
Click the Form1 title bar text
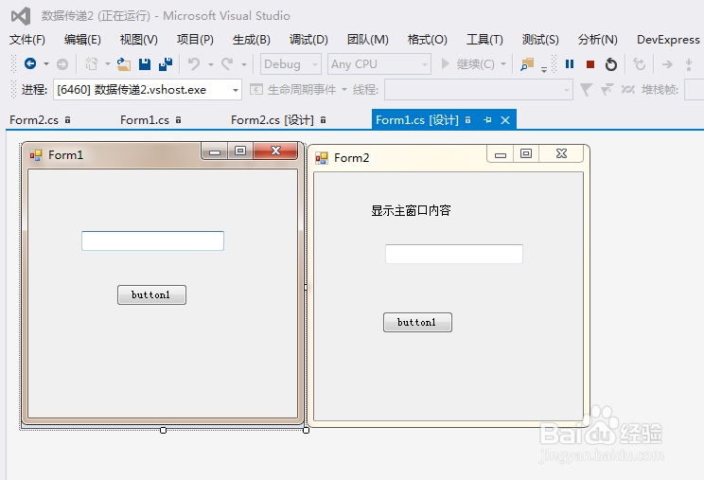click(x=66, y=155)
